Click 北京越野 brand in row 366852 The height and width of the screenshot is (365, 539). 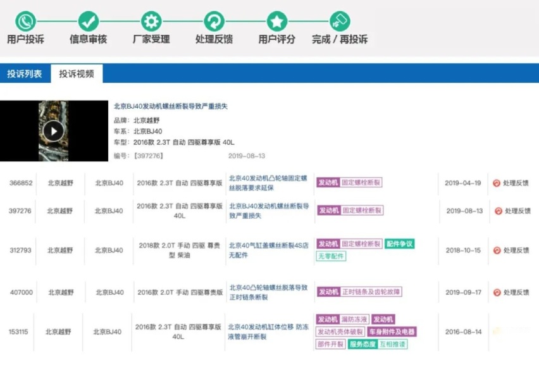[61, 183]
